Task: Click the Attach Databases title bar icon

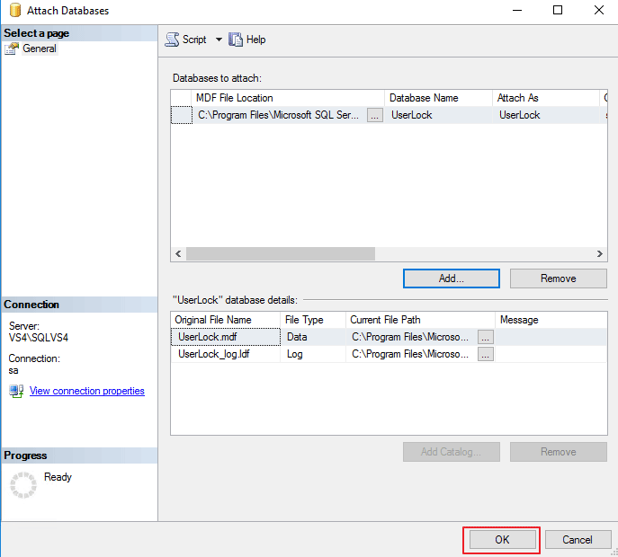Action: point(15,10)
